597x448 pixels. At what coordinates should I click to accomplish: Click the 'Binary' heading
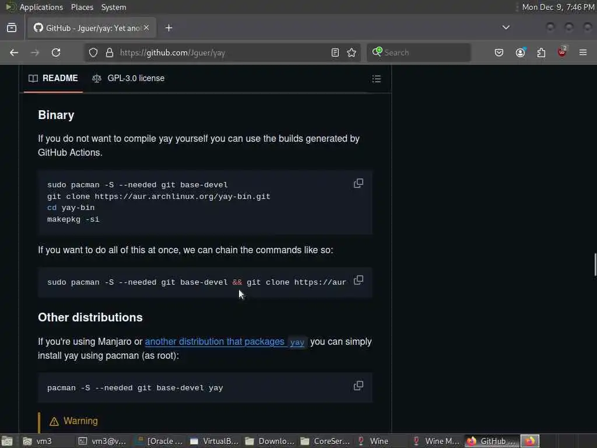pyautogui.click(x=56, y=115)
